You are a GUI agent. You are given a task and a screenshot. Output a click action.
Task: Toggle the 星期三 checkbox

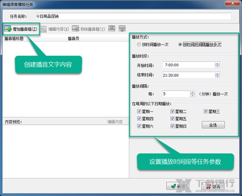pos(206,111)
